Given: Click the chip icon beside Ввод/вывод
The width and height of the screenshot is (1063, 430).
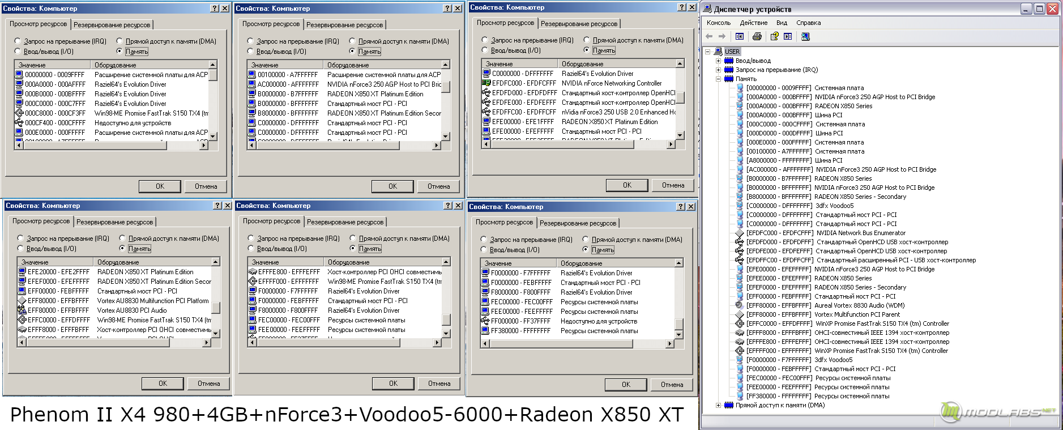Looking at the screenshot, I should point(729,61).
